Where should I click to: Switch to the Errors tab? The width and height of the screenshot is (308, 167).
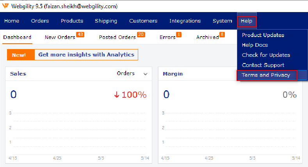coord(167,37)
